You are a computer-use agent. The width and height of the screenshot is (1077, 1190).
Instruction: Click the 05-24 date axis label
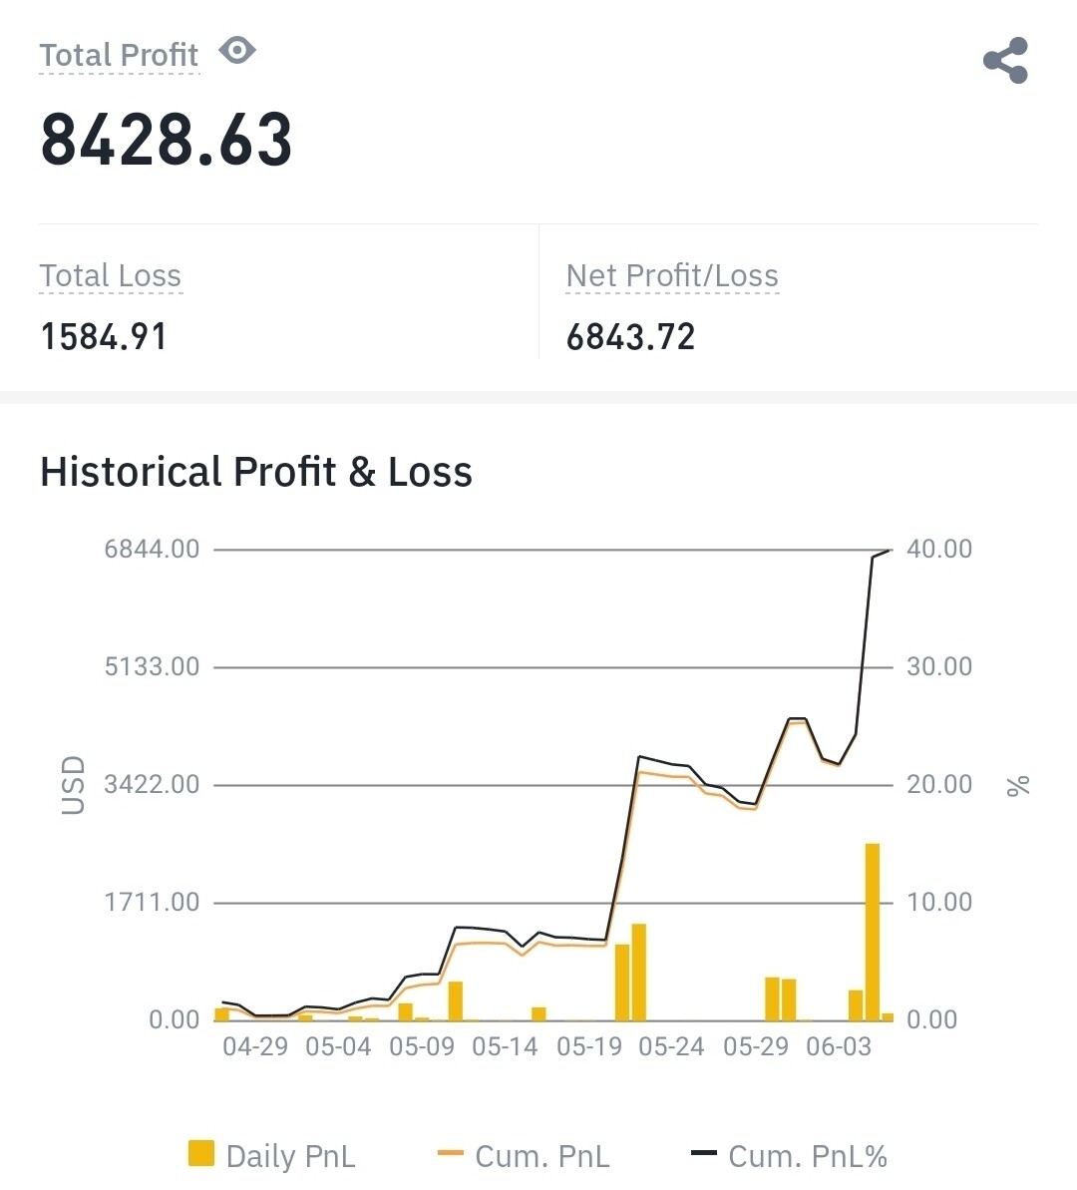pyautogui.click(x=671, y=1046)
